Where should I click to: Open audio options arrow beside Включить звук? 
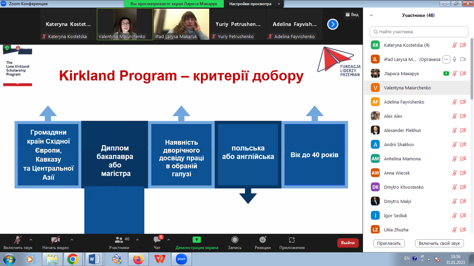[31, 240]
